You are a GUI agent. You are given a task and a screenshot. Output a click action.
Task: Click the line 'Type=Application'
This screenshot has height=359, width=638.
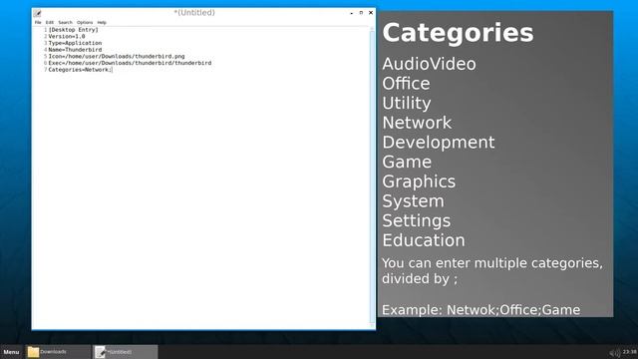click(x=75, y=43)
